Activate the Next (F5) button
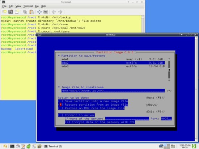Image resolution: width=199 pixels, height=149 pixels. 155,98
